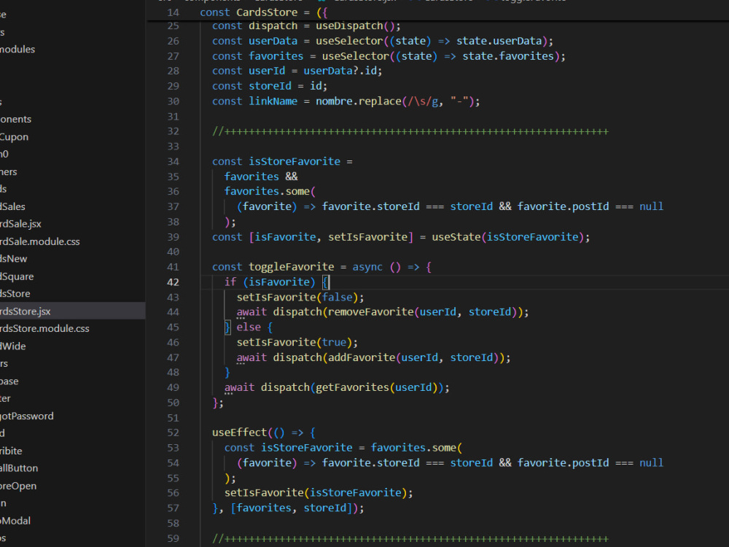Click 'addFavorite' call on line 47
Image resolution: width=729 pixels, height=547 pixels.
click(362, 357)
